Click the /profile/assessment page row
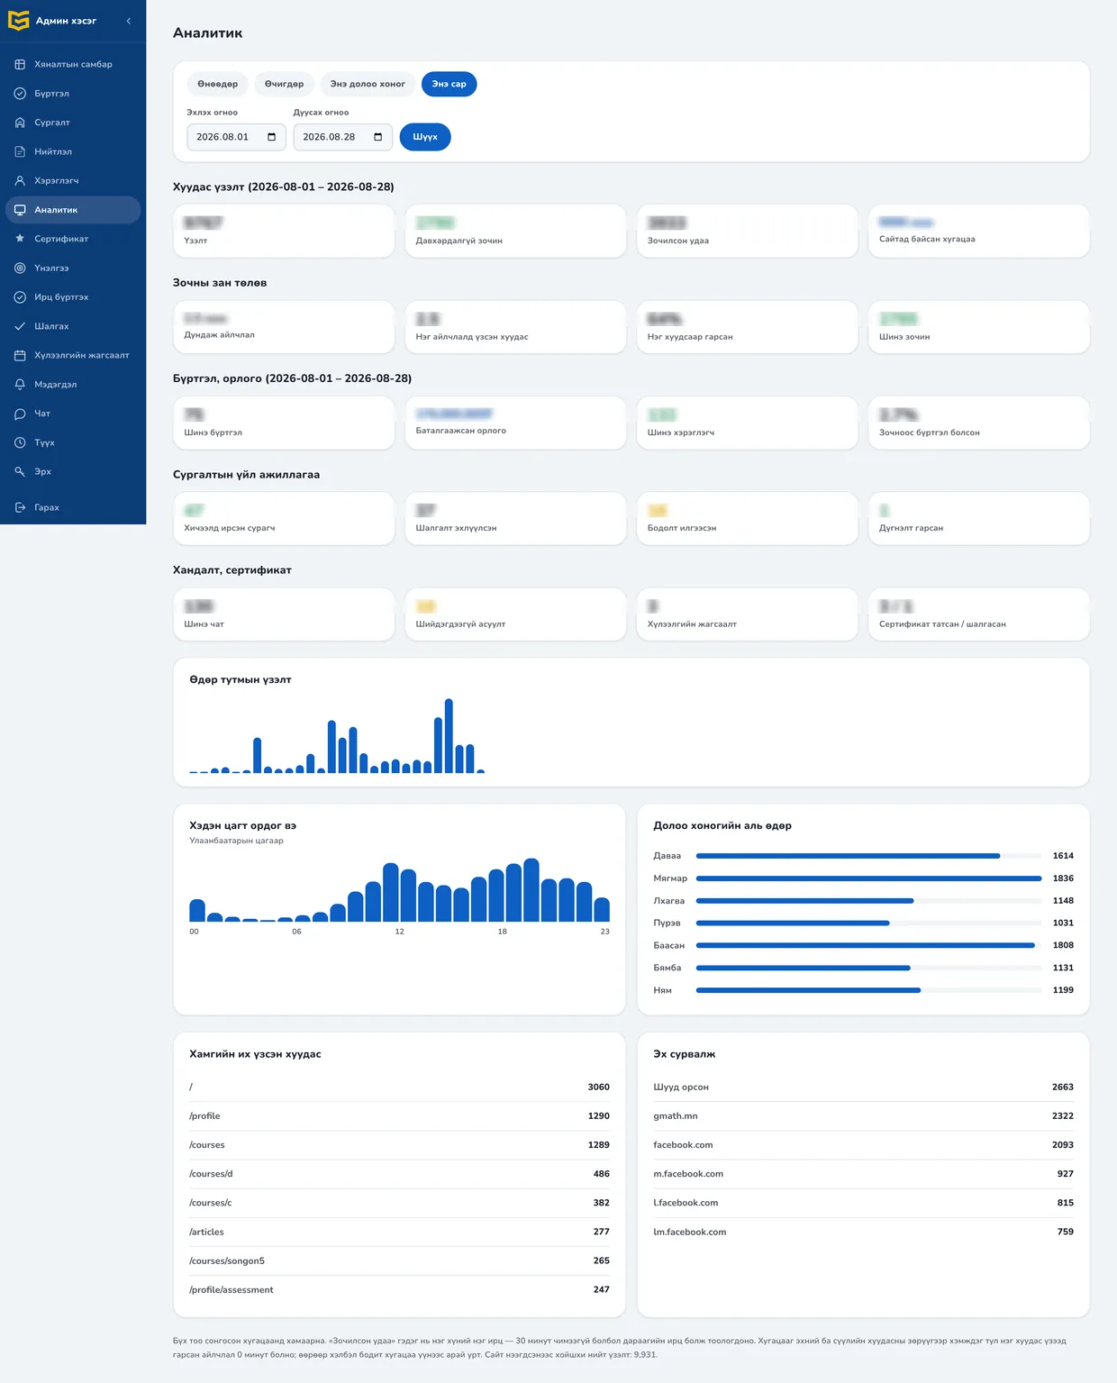Screen dimensions: 1117x1383 click(399, 1290)
